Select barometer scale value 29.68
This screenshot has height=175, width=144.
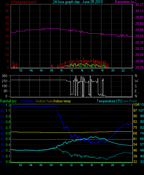click(139, 30)
